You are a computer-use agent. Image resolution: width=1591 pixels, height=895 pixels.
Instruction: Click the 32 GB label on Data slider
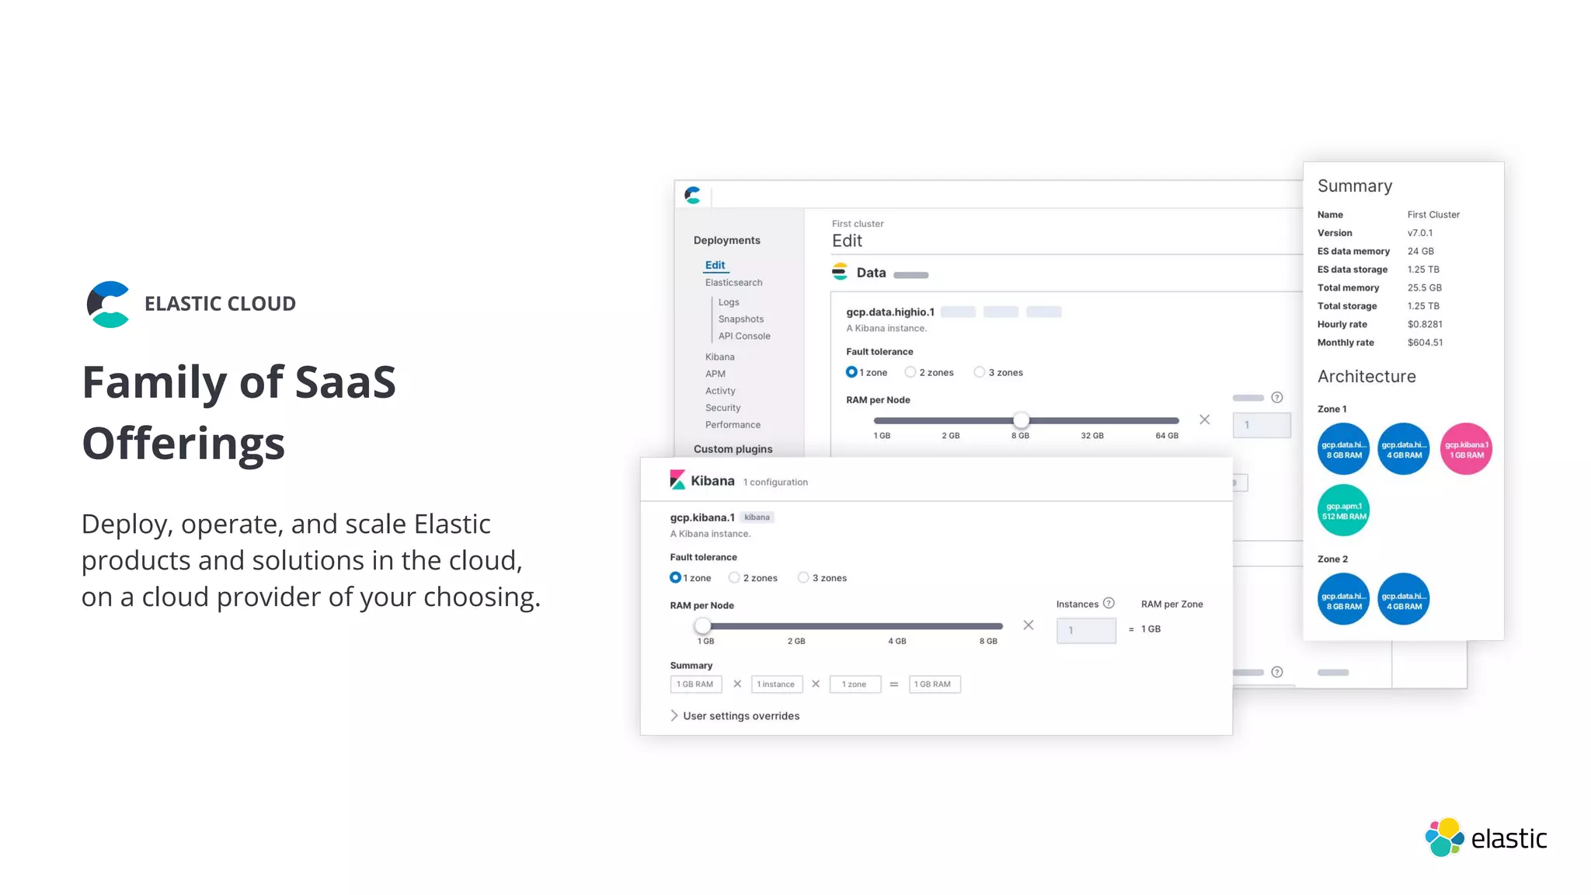pos(1092,436)
